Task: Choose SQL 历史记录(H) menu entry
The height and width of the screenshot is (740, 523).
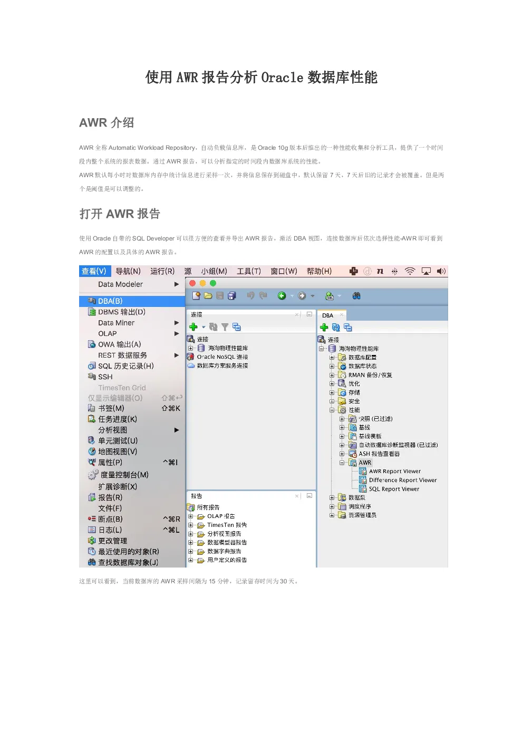Action: [x=132, y=366]
